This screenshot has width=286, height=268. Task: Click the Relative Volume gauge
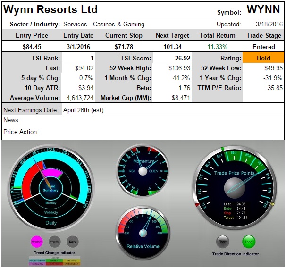tap(143, 232)
